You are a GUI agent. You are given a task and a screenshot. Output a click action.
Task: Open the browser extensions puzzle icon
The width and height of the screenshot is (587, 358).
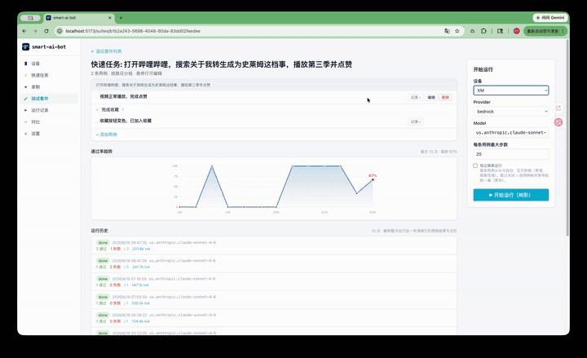[x=483, y=31]
